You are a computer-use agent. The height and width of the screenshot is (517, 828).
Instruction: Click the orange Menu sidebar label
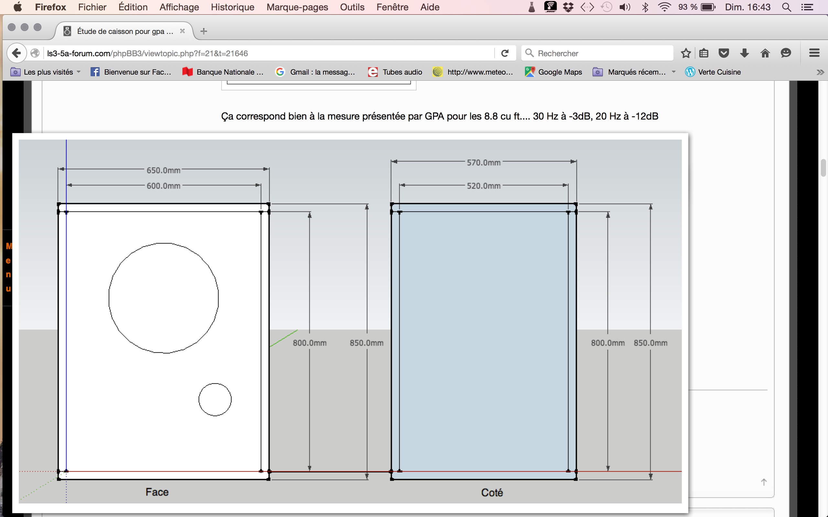[8, 267]
